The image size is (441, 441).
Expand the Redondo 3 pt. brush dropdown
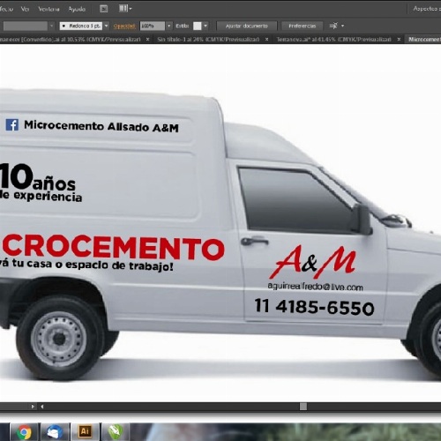tap(107, 26)
